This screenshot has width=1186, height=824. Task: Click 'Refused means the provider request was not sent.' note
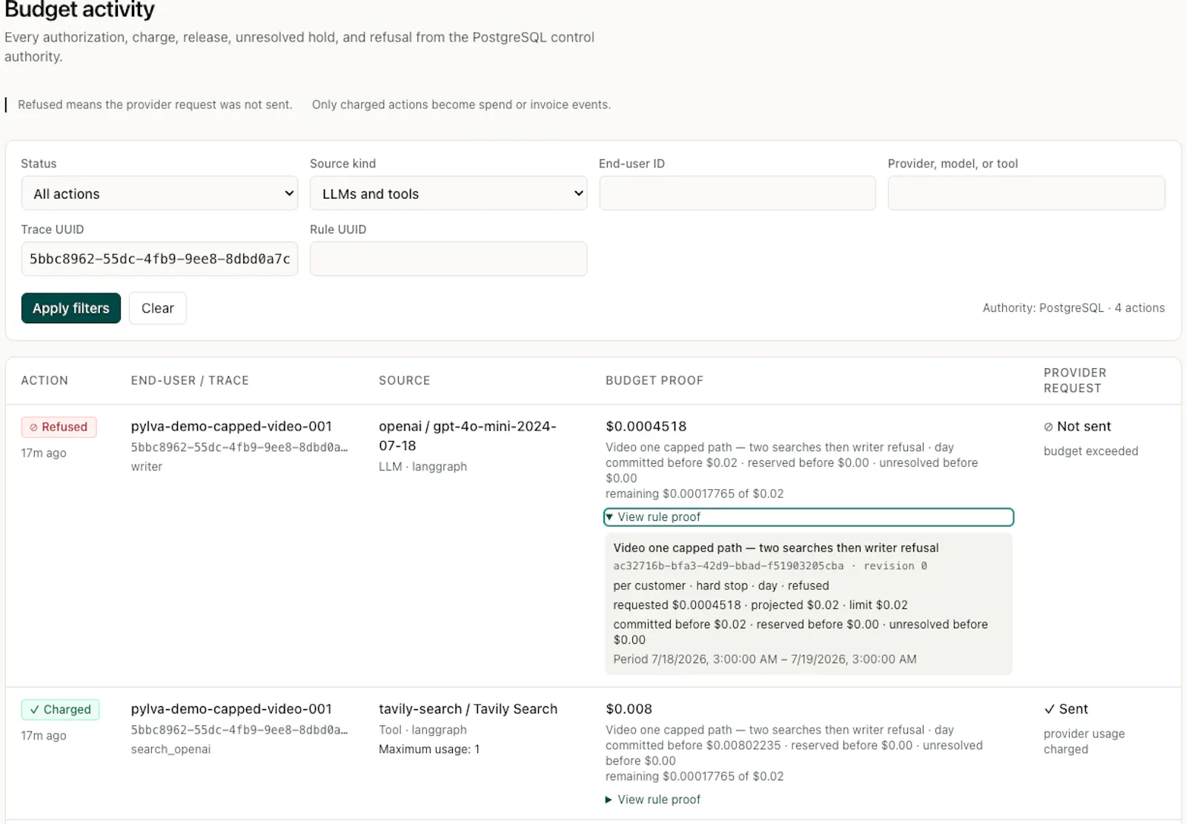tap(155, 104)
